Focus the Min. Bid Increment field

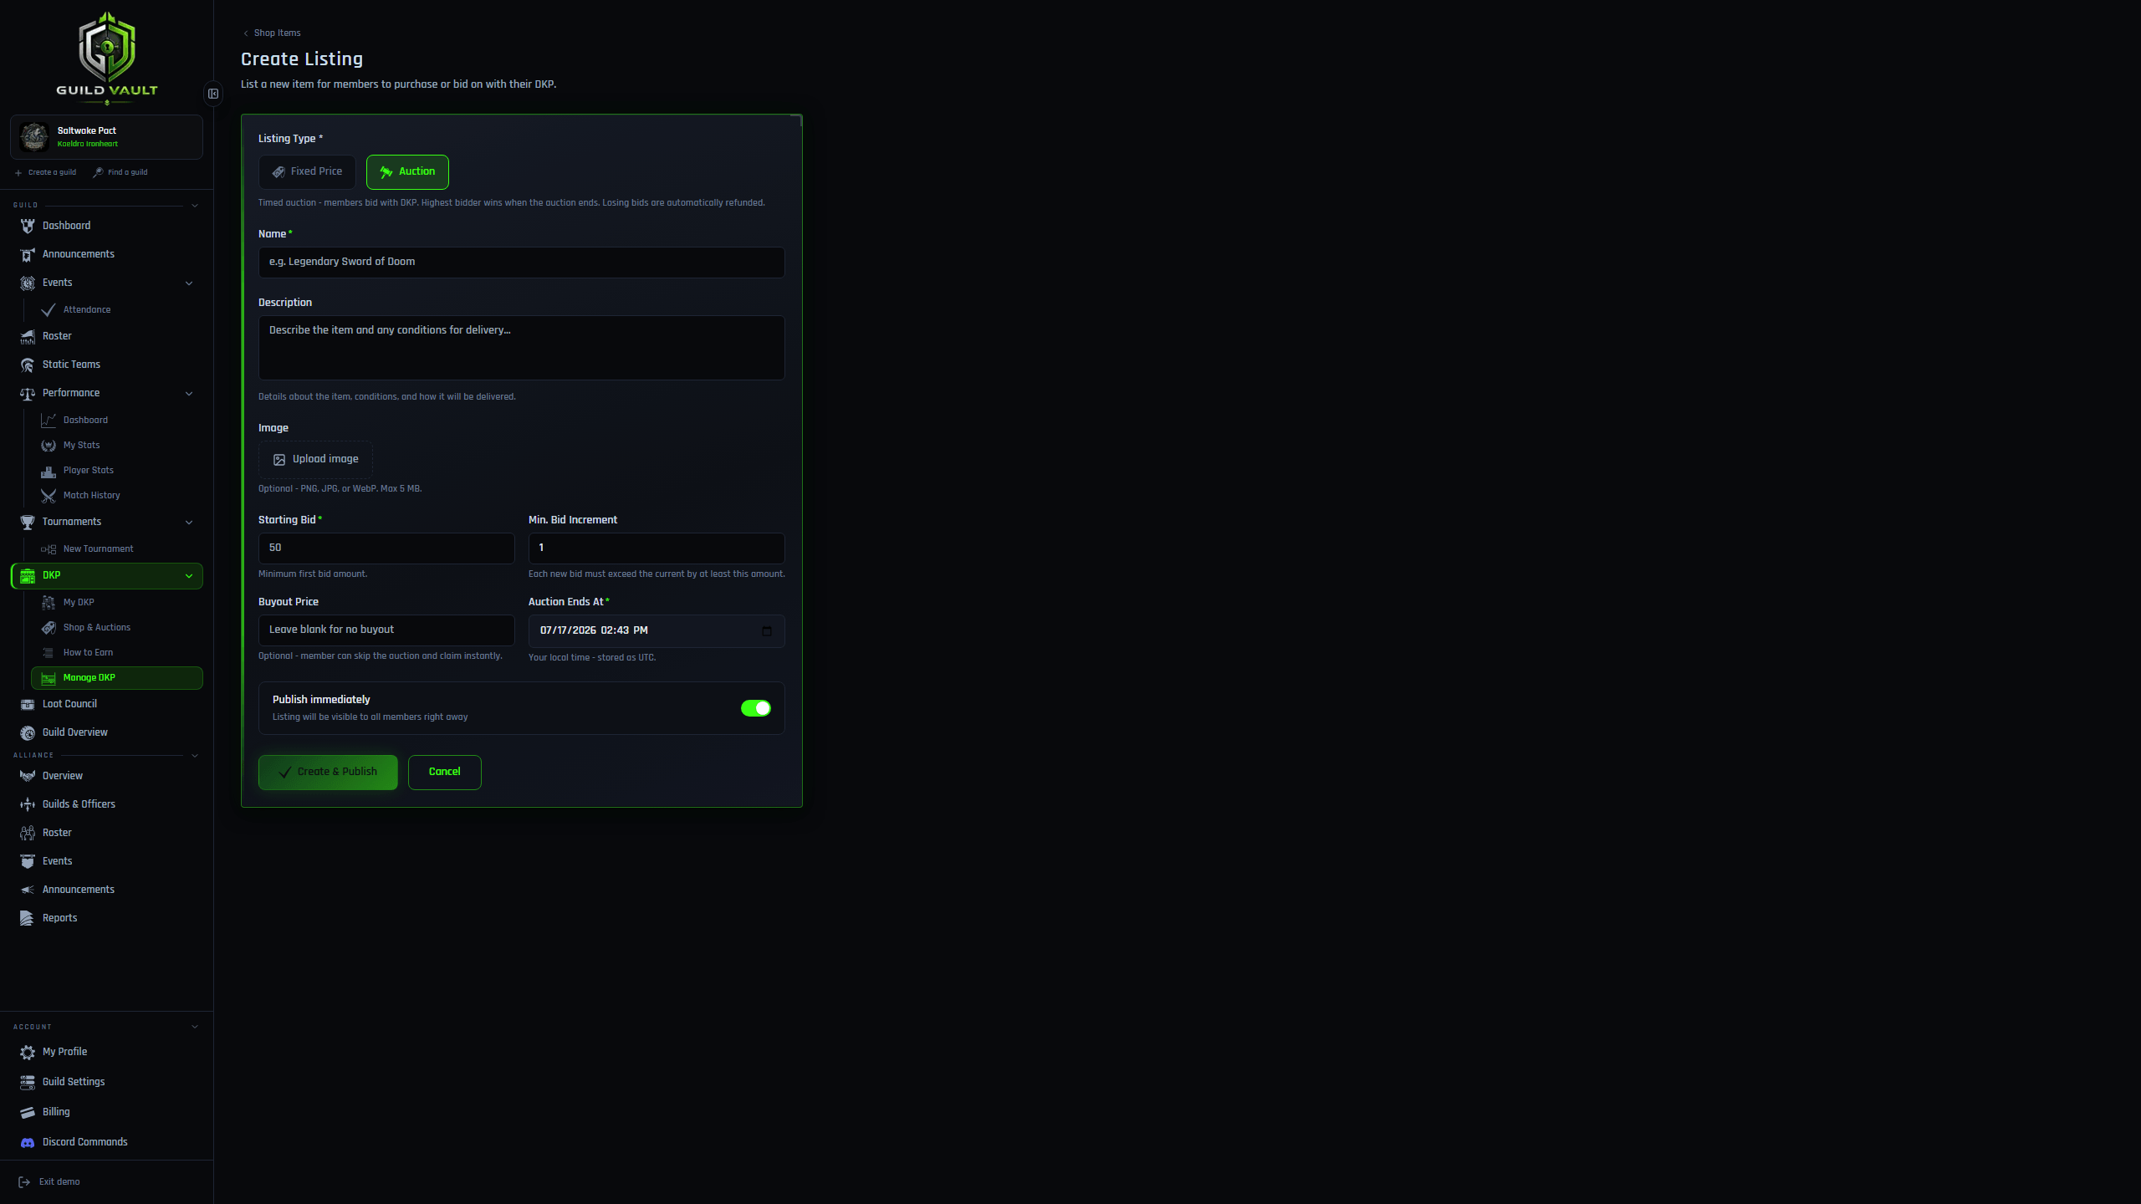[657, 548]
